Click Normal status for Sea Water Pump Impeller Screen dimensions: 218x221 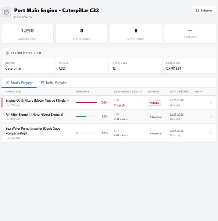156,133
